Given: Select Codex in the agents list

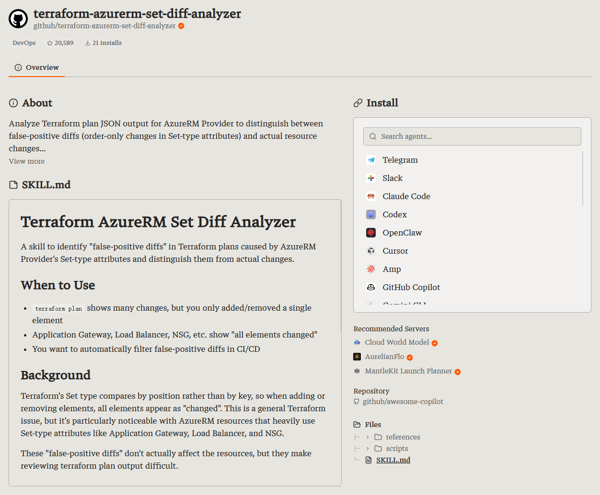Looking at the screenshot, I should coord(472,214).
